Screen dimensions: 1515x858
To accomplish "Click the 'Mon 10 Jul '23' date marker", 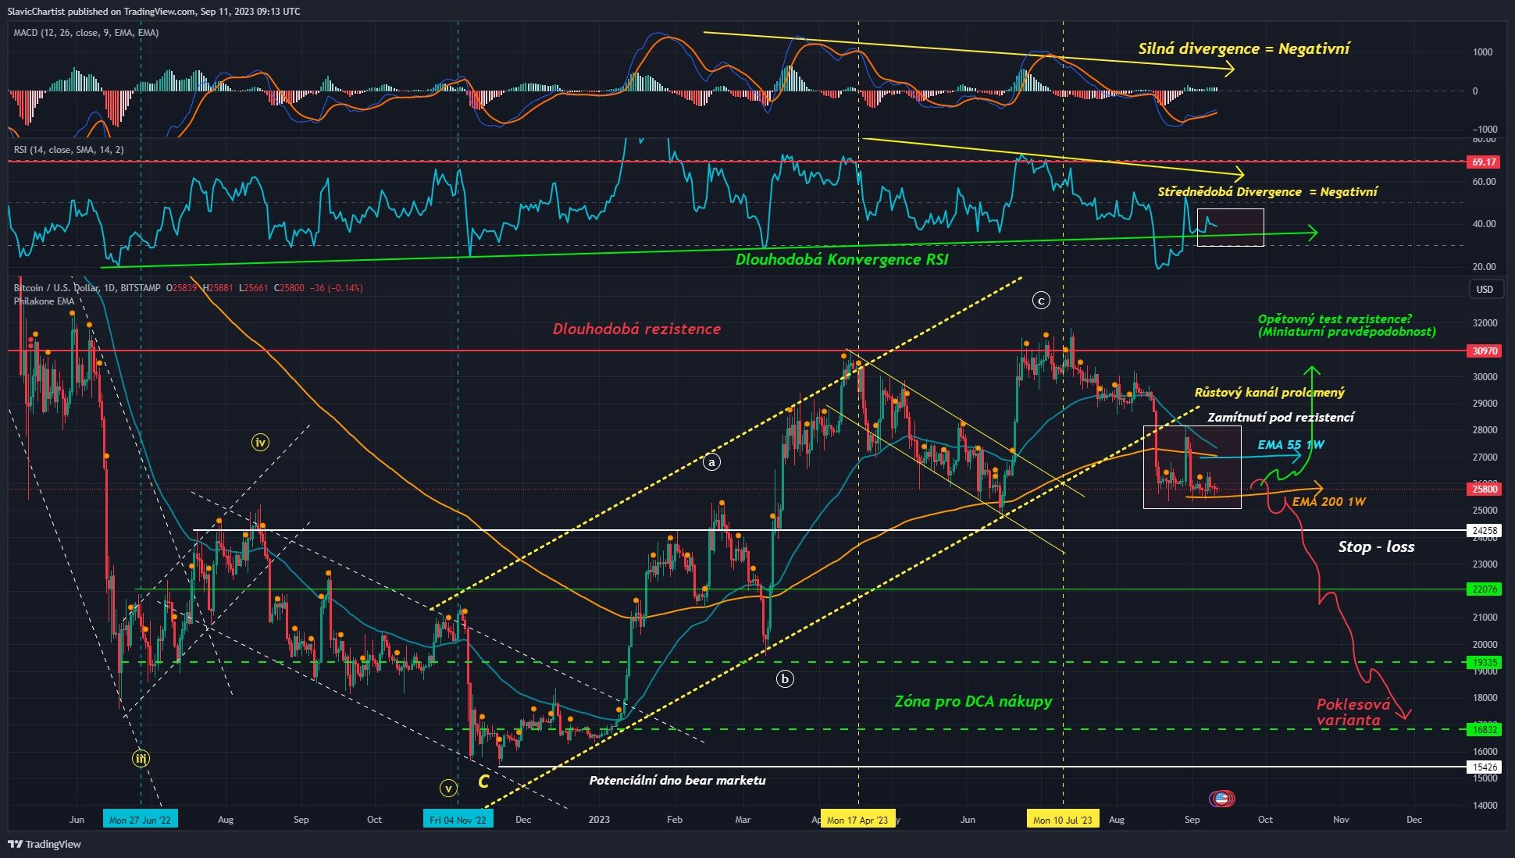I will pos(1063,820).
